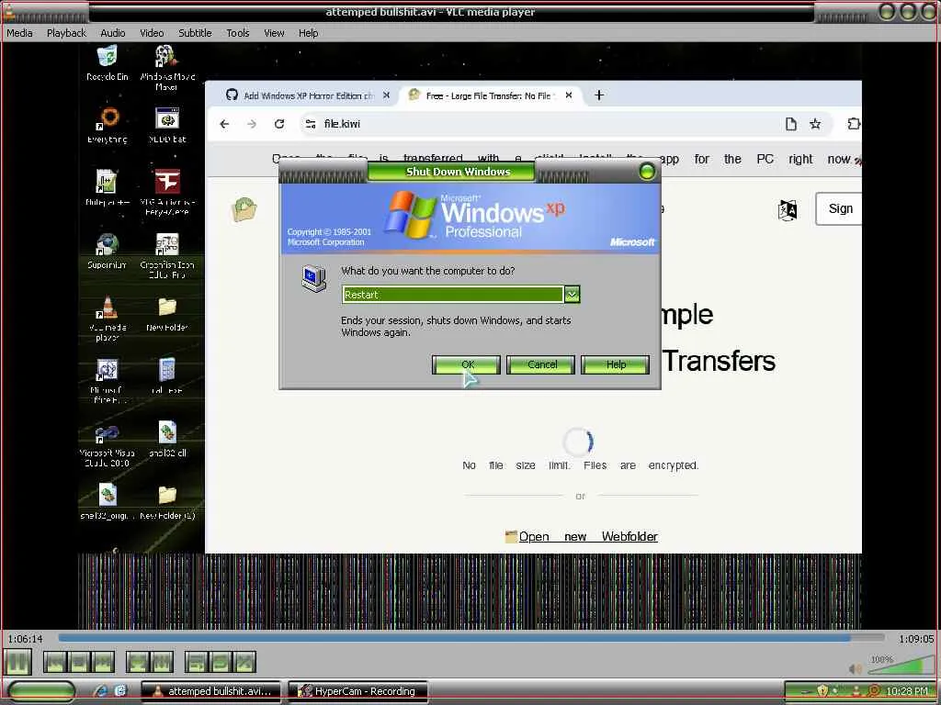941x705 pixels.
Task: Expand the Restart action dropdown arrow
Action: coord(572,295)
